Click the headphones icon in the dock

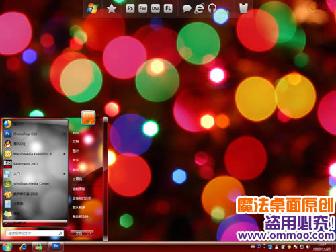(212, 9)
